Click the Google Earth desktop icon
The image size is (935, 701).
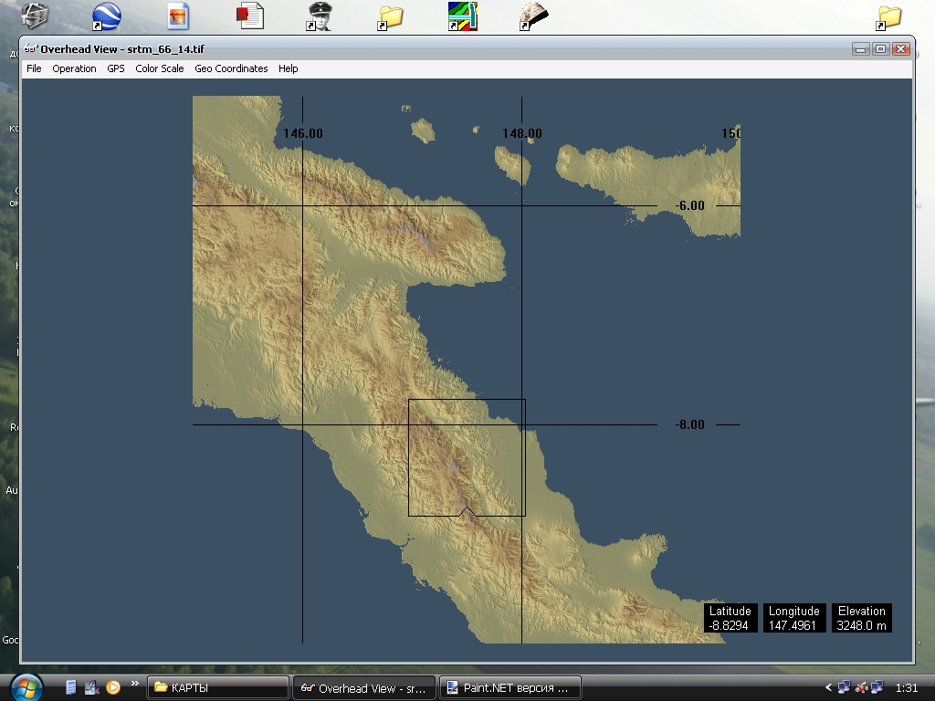(x=106, y=16)
